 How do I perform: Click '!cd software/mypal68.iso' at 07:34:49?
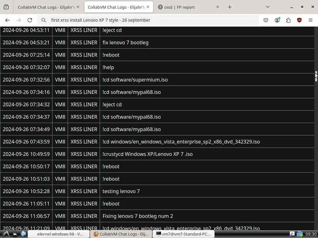(x=132, y=129)
